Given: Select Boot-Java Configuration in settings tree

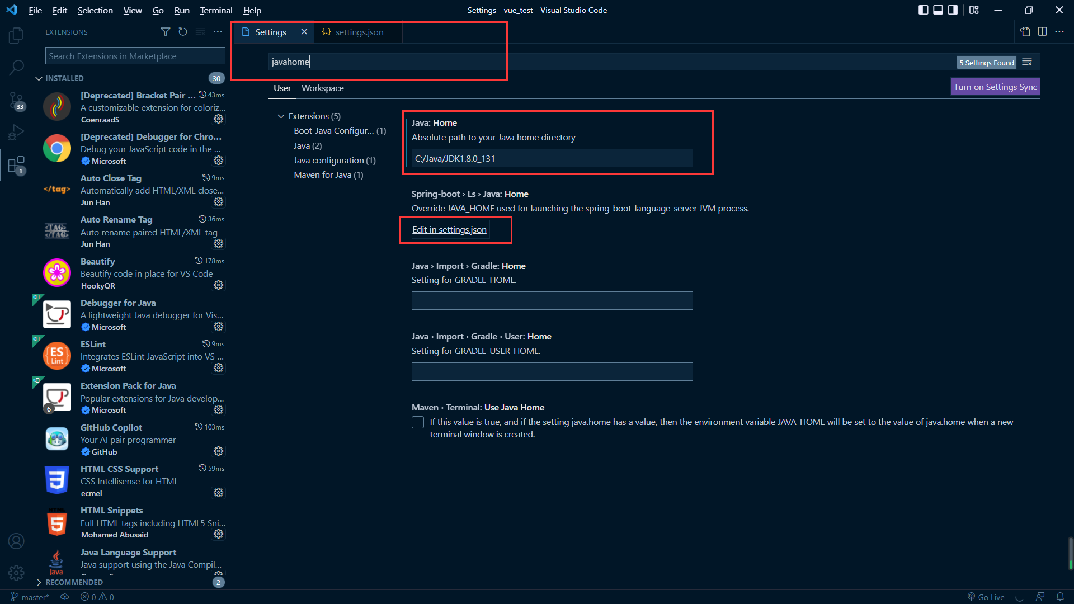Looking at the screenshot, I should 340,131.
